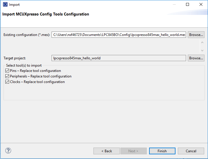Maximize the Import dialog window

click(187, 5)
